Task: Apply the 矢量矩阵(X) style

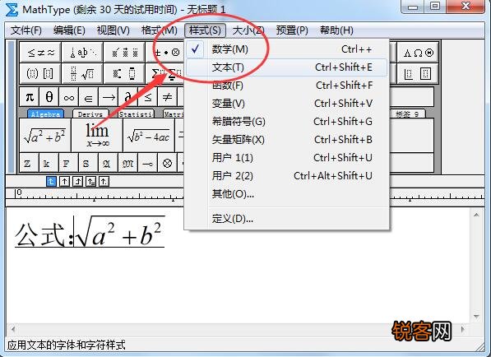Action: point(286,140)
